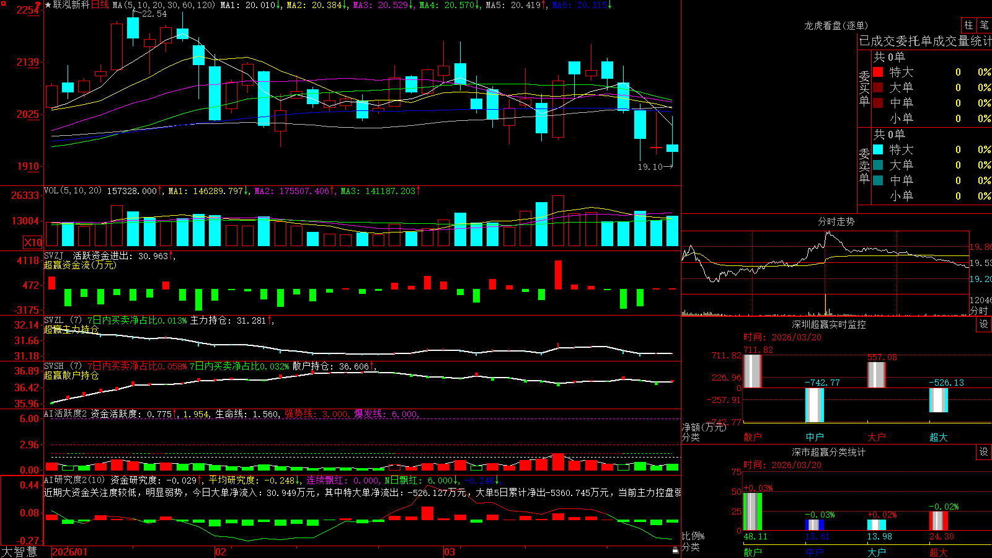Image resolution: width=992 pixels, height=558 pixels.
Task: Click the AI研究度2(10) indicator label
Action: tap(74, 480)
